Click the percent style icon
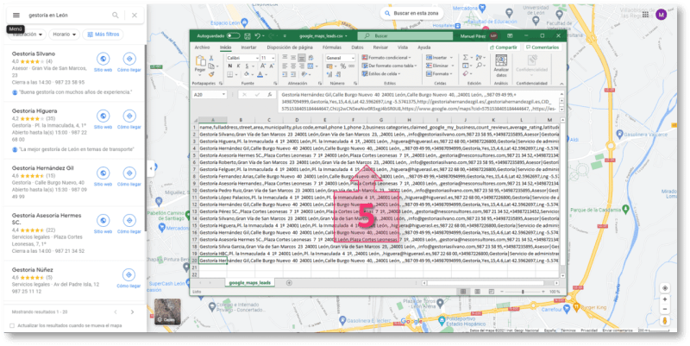This screenshot has width=690, height=346. coord(342,66)
